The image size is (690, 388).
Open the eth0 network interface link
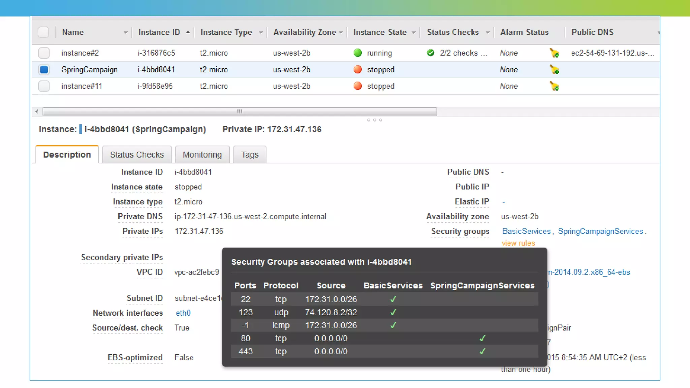(x=183, y=313)
